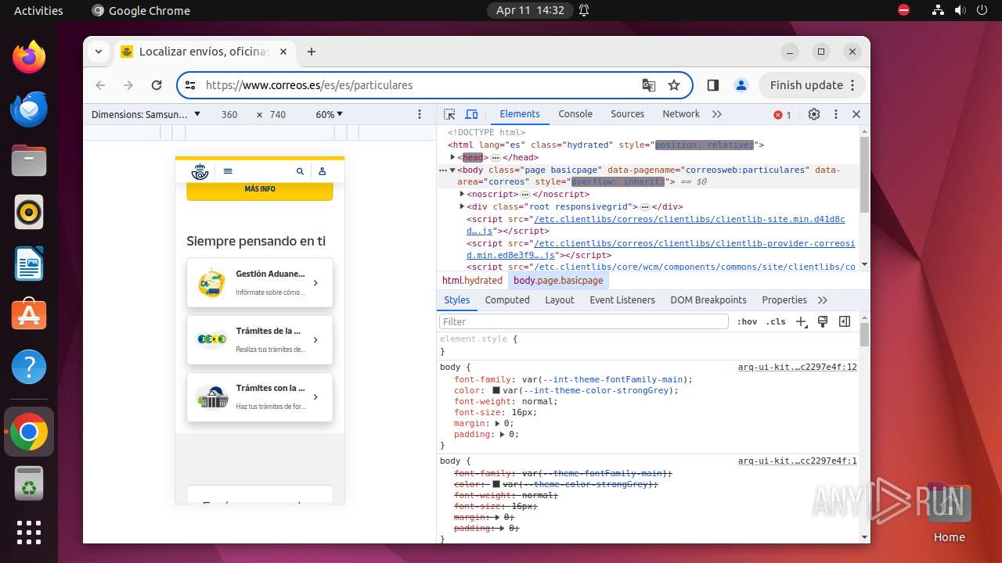This screenshot has height=563, width=1002.
Task: Close the DevTools panel
Action: point(856,114)
